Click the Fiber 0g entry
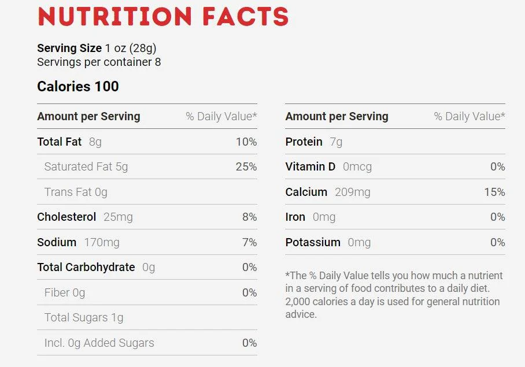The width and height of the screenshot is (525, 367). 65,292
